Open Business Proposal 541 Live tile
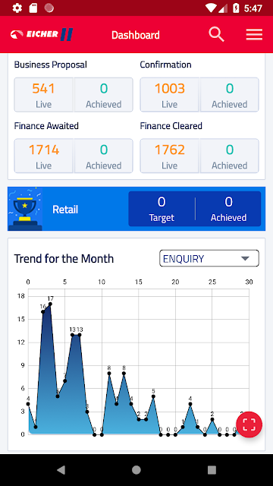The image size is (273, 486). point(44,94)
